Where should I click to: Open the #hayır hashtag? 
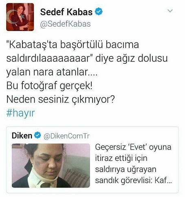20,113
